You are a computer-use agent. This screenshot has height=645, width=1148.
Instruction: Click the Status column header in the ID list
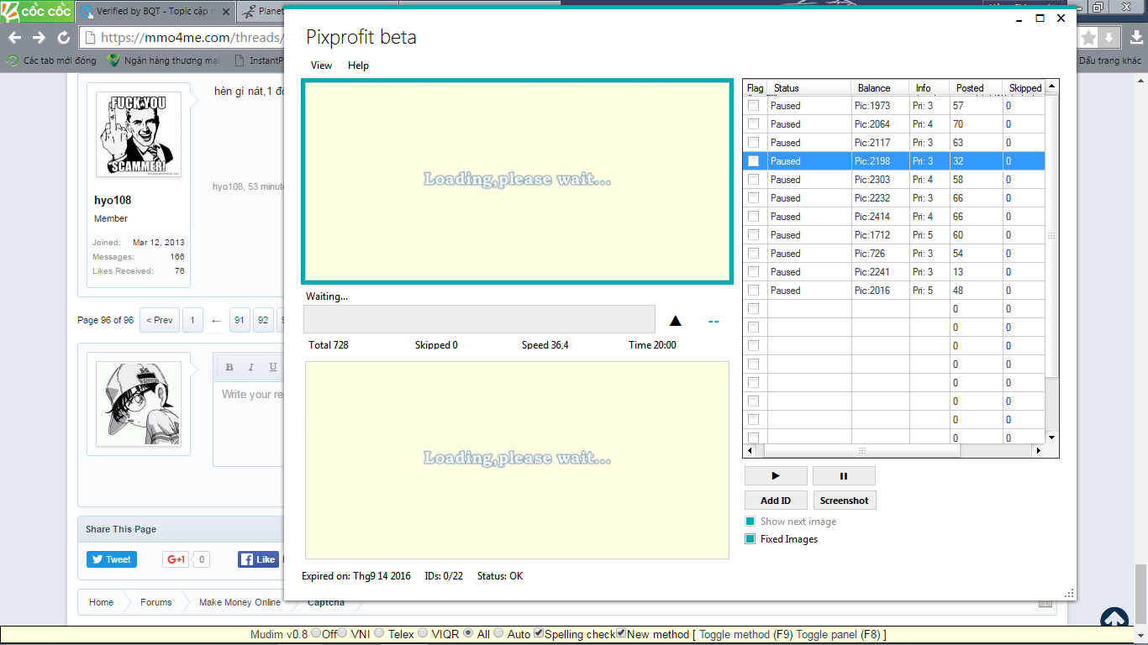point(809,87)
